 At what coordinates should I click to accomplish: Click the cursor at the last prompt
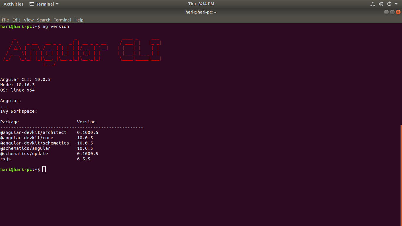tap(44, 169)
